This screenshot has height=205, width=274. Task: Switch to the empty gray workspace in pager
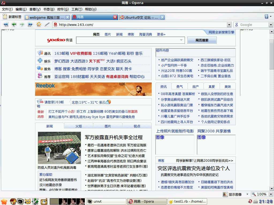click(x=54, y=202)
